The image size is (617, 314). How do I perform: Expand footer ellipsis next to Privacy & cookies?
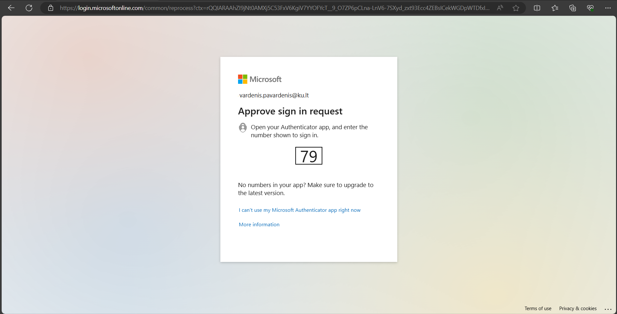(x=608, y=309)
